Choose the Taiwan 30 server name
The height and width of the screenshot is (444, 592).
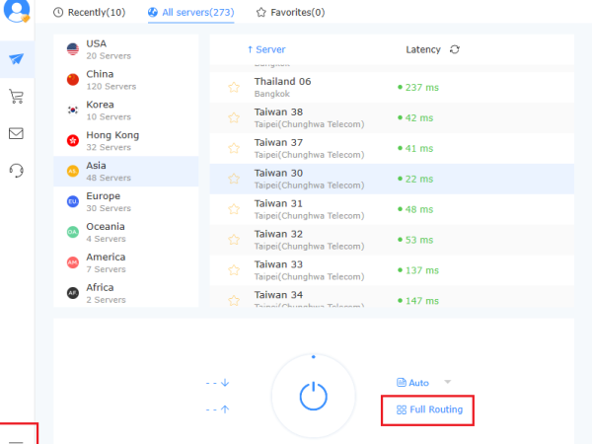point(278,173)
